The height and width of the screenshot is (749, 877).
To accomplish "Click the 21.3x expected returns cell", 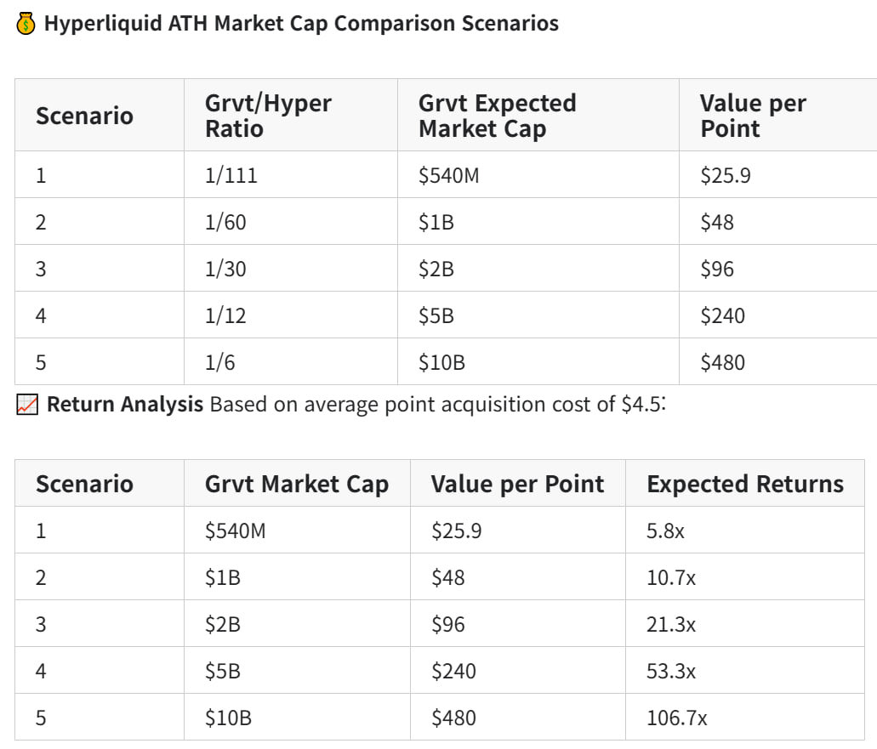I will [x=671, y=625].
